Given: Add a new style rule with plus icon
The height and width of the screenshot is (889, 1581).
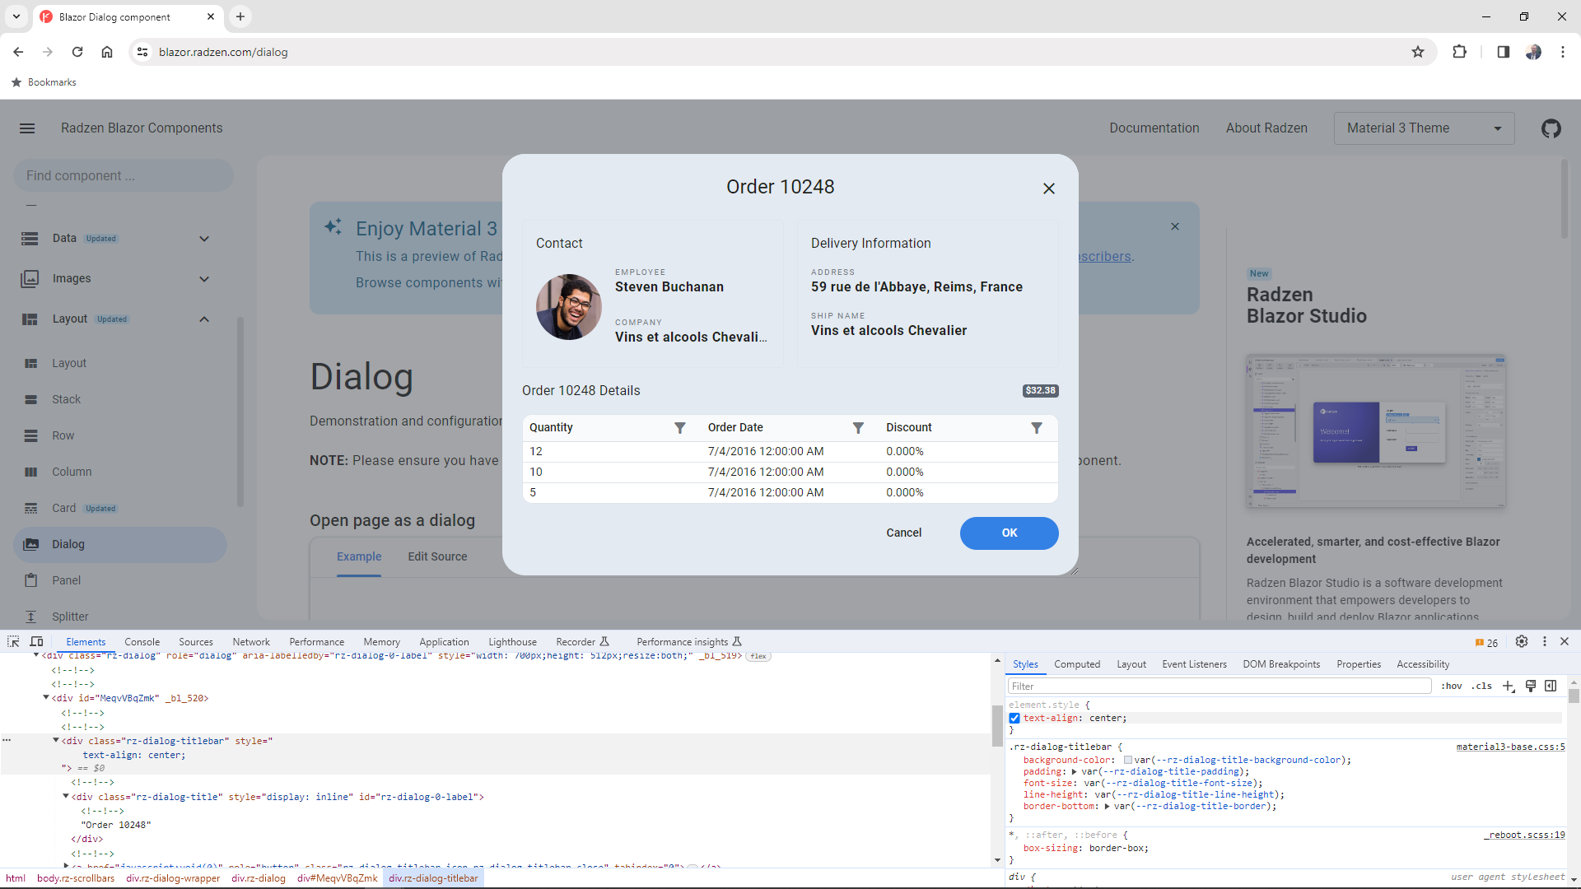Looking at the screenshot, I should pos(1509,687).
